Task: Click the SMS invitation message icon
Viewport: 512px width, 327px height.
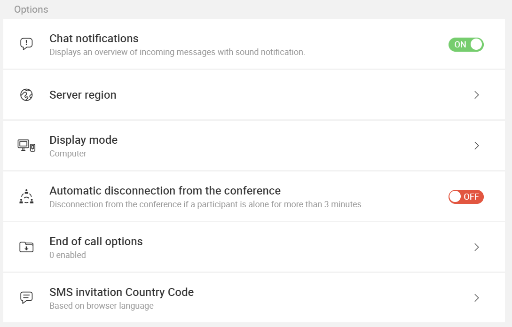Action: point(26,297)
